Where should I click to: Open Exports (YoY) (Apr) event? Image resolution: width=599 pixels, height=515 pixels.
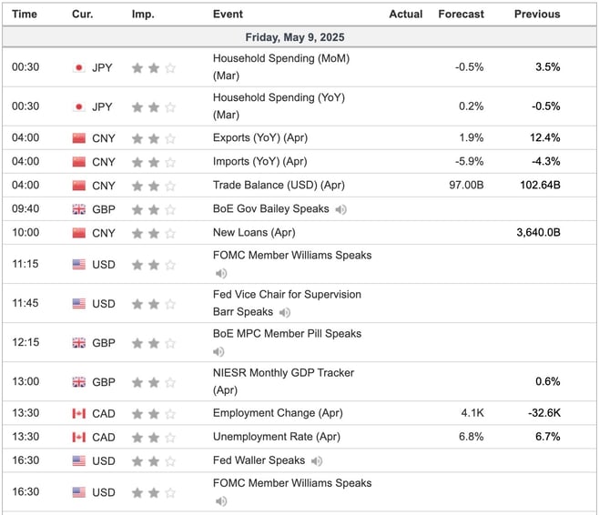point(260,137)
